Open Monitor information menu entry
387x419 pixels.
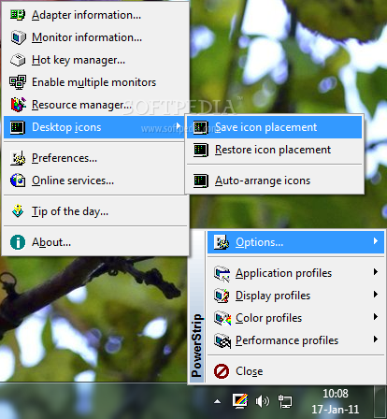[x=95, y=37]
